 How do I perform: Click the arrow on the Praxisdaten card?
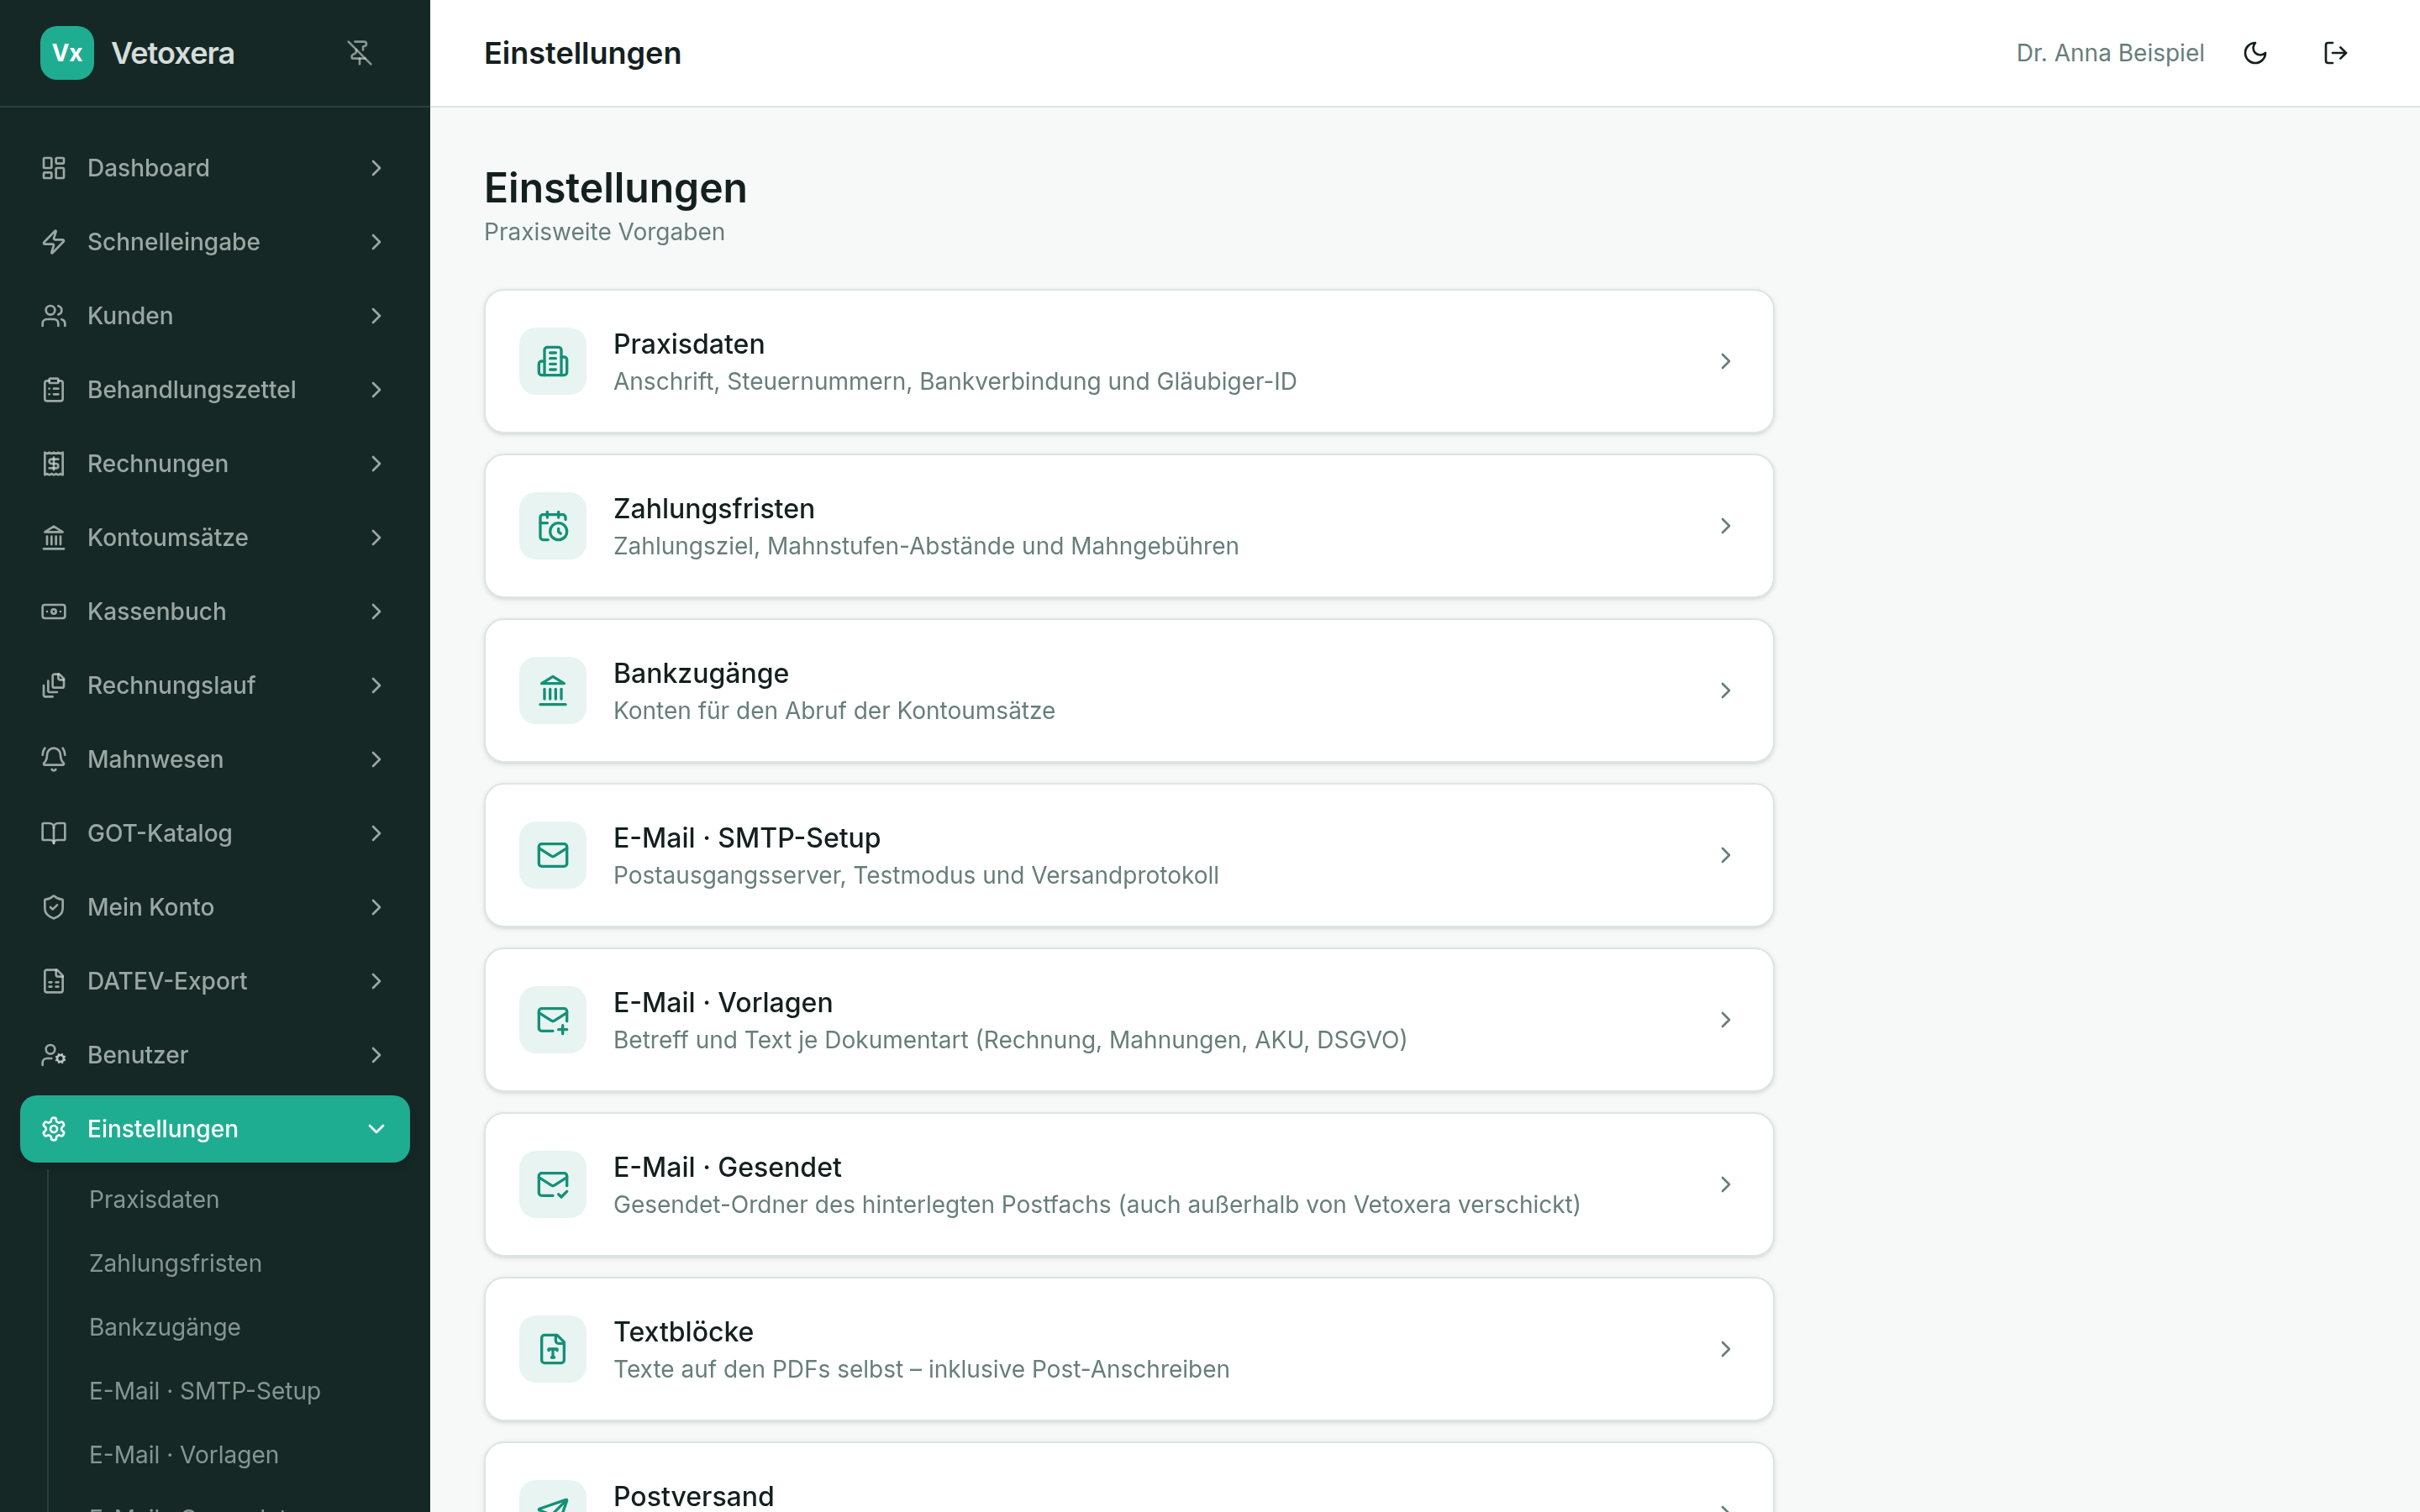(x=1725, y=361)
